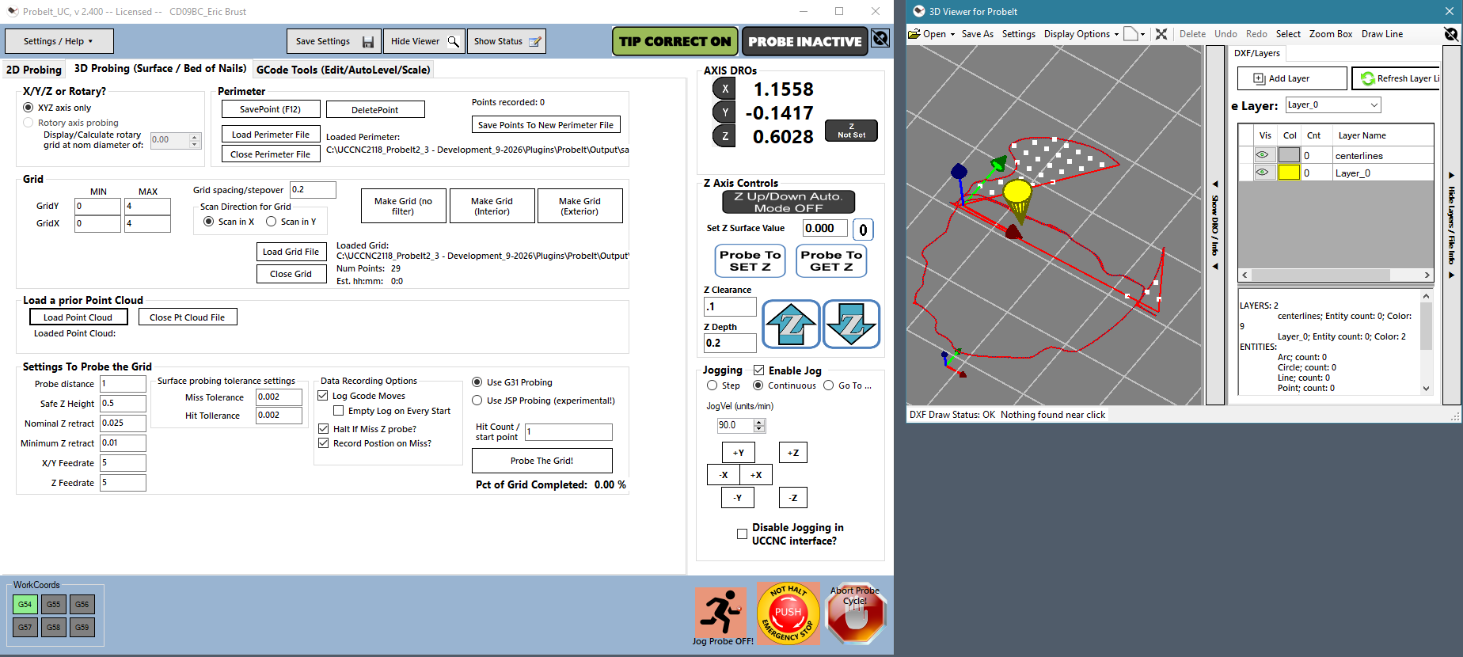This screenshot has width=1463, height=657.
Task: Click Zoom Box in 3D Viewer menu
Action: point(1331,34)
